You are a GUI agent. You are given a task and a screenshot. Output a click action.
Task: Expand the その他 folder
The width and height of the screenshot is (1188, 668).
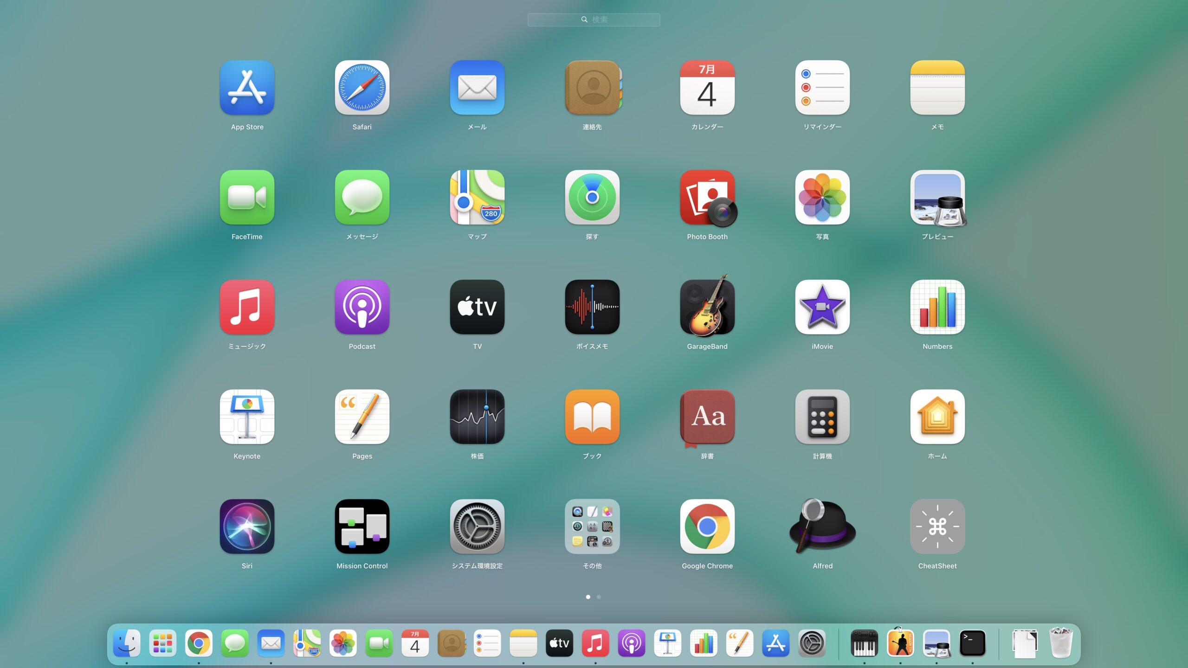(x=592, y=527)
